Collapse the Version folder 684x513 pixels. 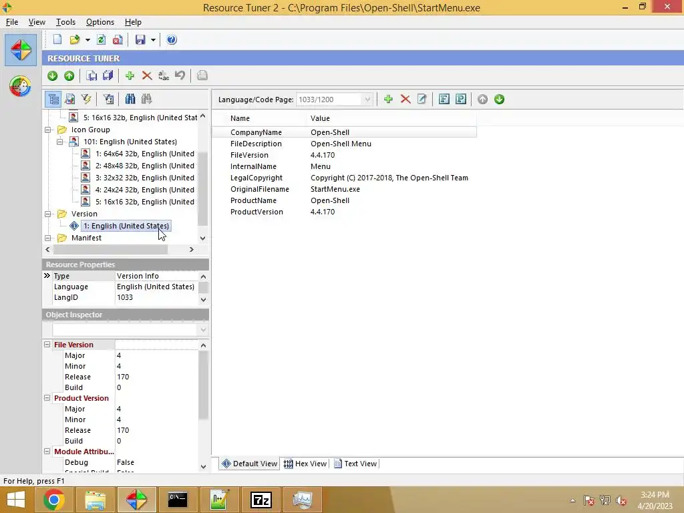(47, 214)
